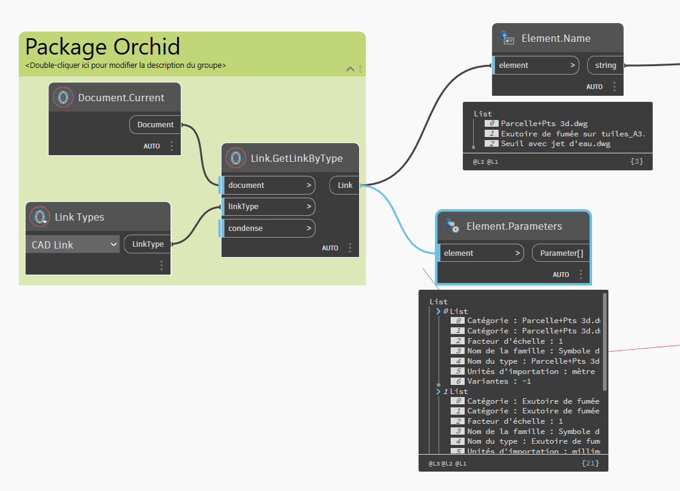Click the Orchid icon on Document.Current node
The height and width of the screenshot is (491, 680).
coord(63,97)
